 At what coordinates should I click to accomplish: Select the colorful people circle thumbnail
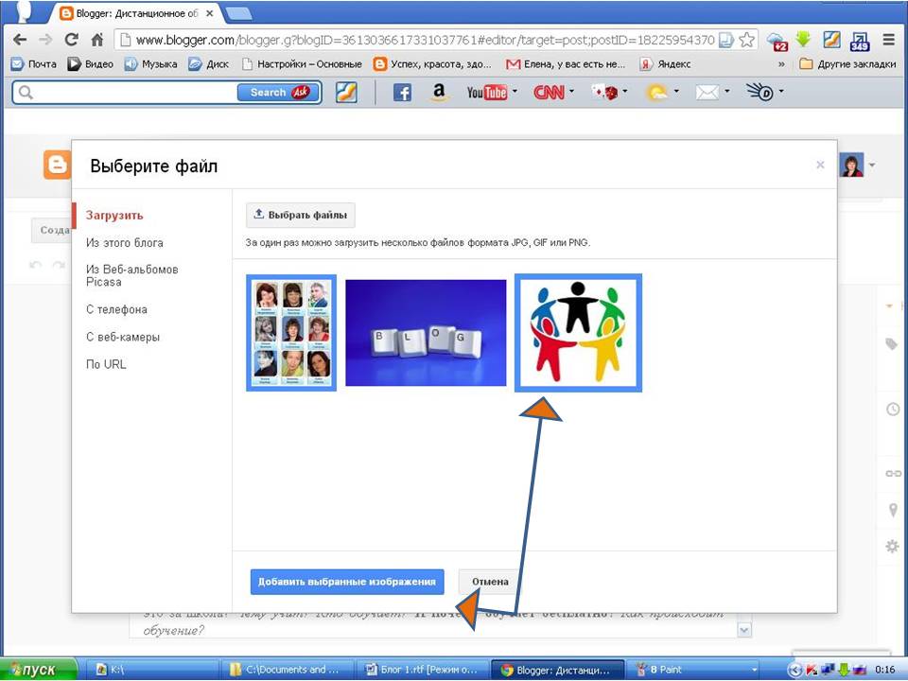(x=579, y=333)
